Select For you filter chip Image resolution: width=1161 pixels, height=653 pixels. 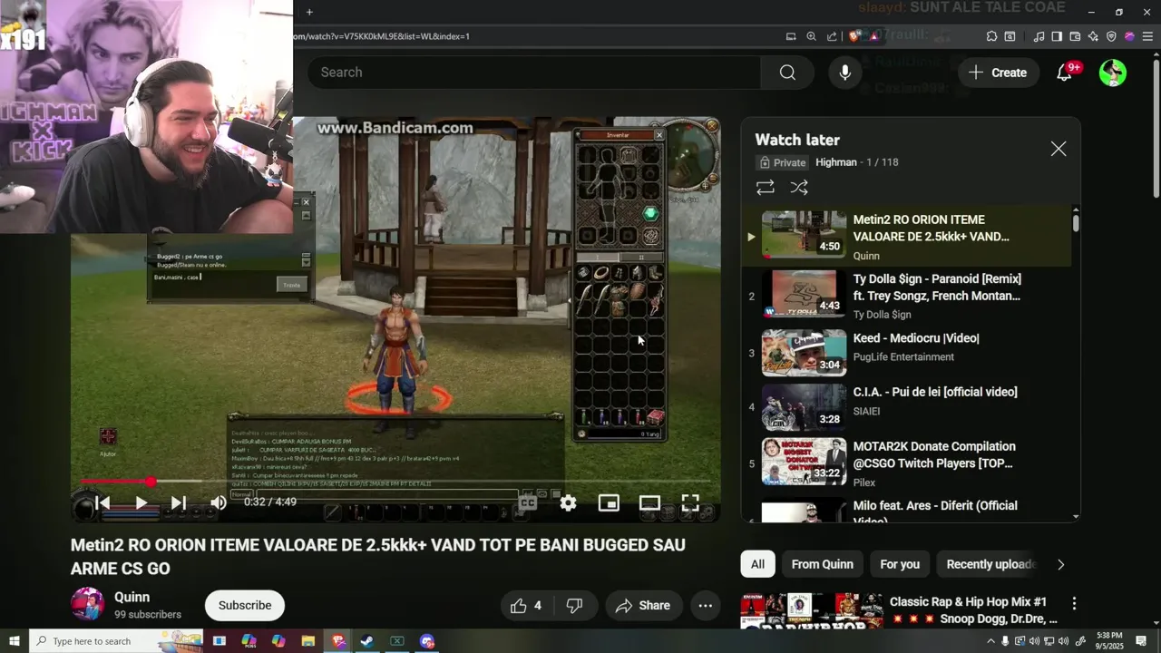click(900, 564)
